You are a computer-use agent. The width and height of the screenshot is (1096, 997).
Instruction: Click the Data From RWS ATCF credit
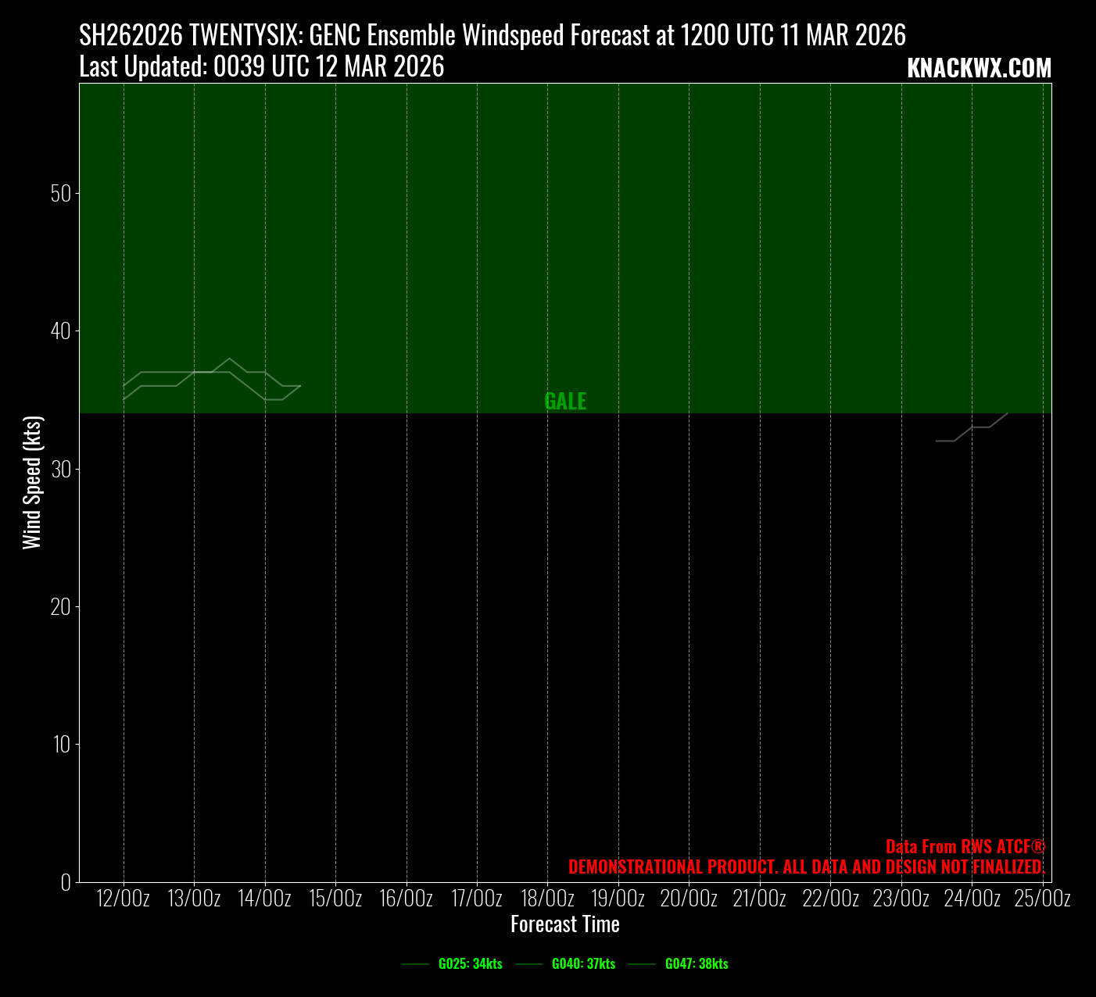(x=965, y=846)
